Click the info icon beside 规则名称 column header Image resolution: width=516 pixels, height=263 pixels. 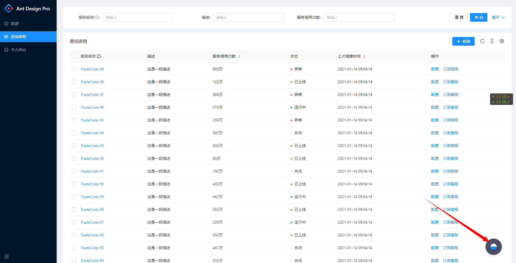click(x=99, y=56)
